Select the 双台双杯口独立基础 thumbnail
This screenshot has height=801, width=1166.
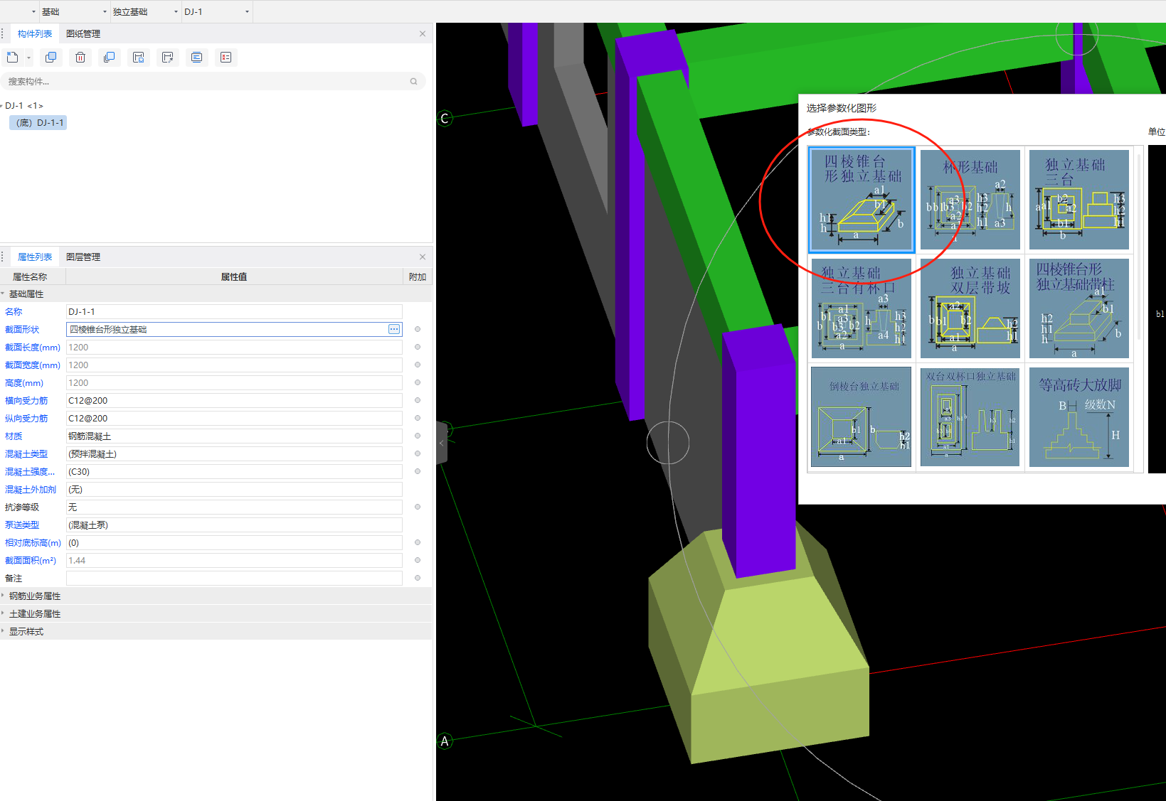click(970, 417)
